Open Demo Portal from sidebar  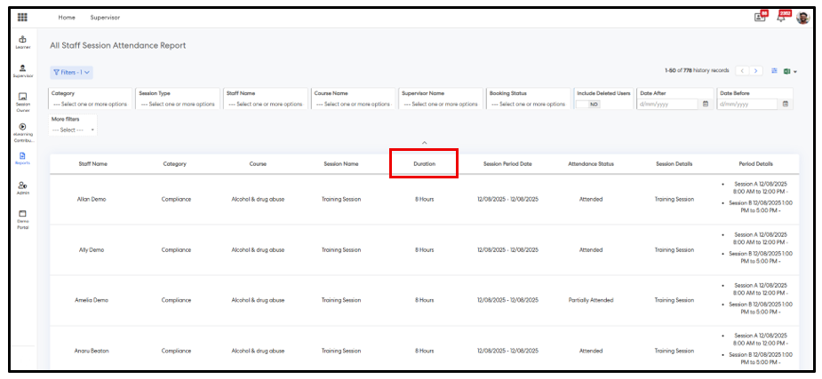(x=22, y=217)
